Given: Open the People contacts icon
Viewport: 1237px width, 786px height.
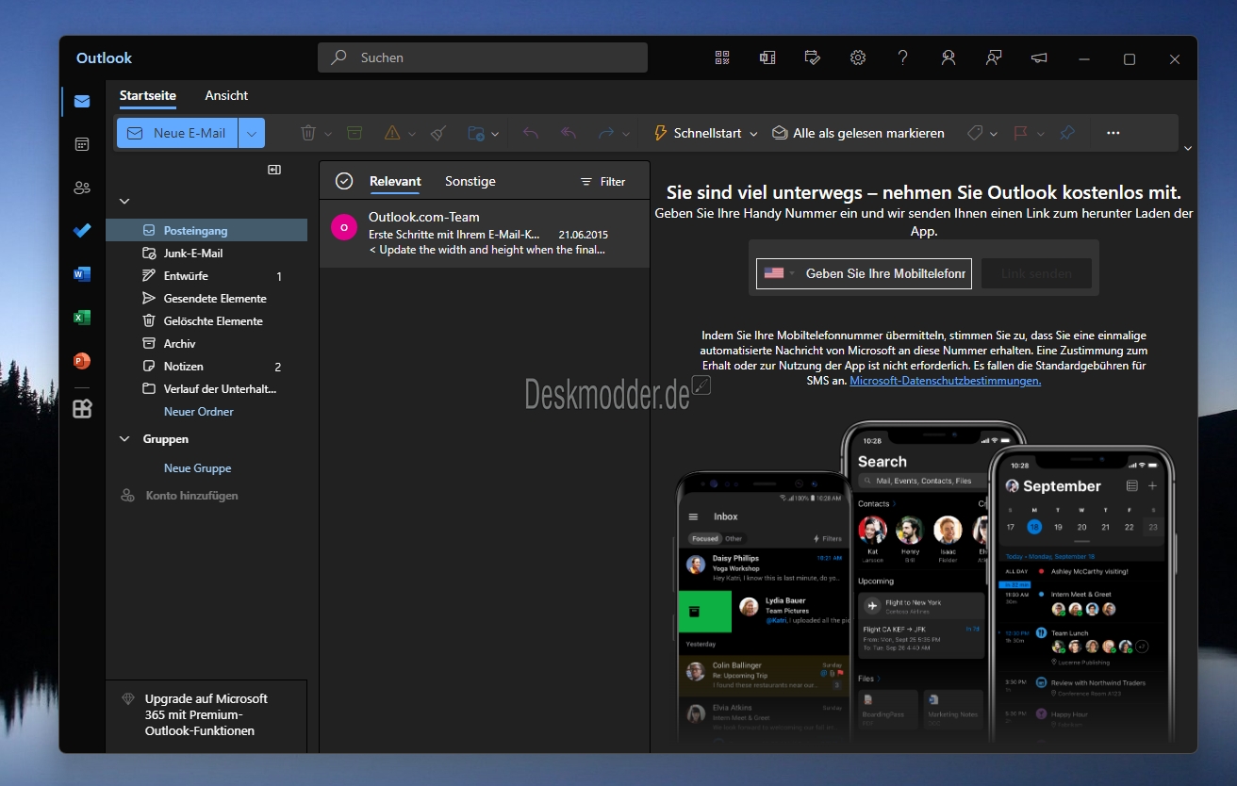Looking at the screenshot, I should [x=82, y=188].
